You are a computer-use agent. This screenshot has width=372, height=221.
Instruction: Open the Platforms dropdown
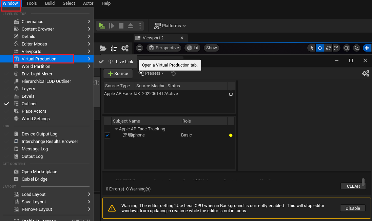pyautogui.click(x=170, y=26)
